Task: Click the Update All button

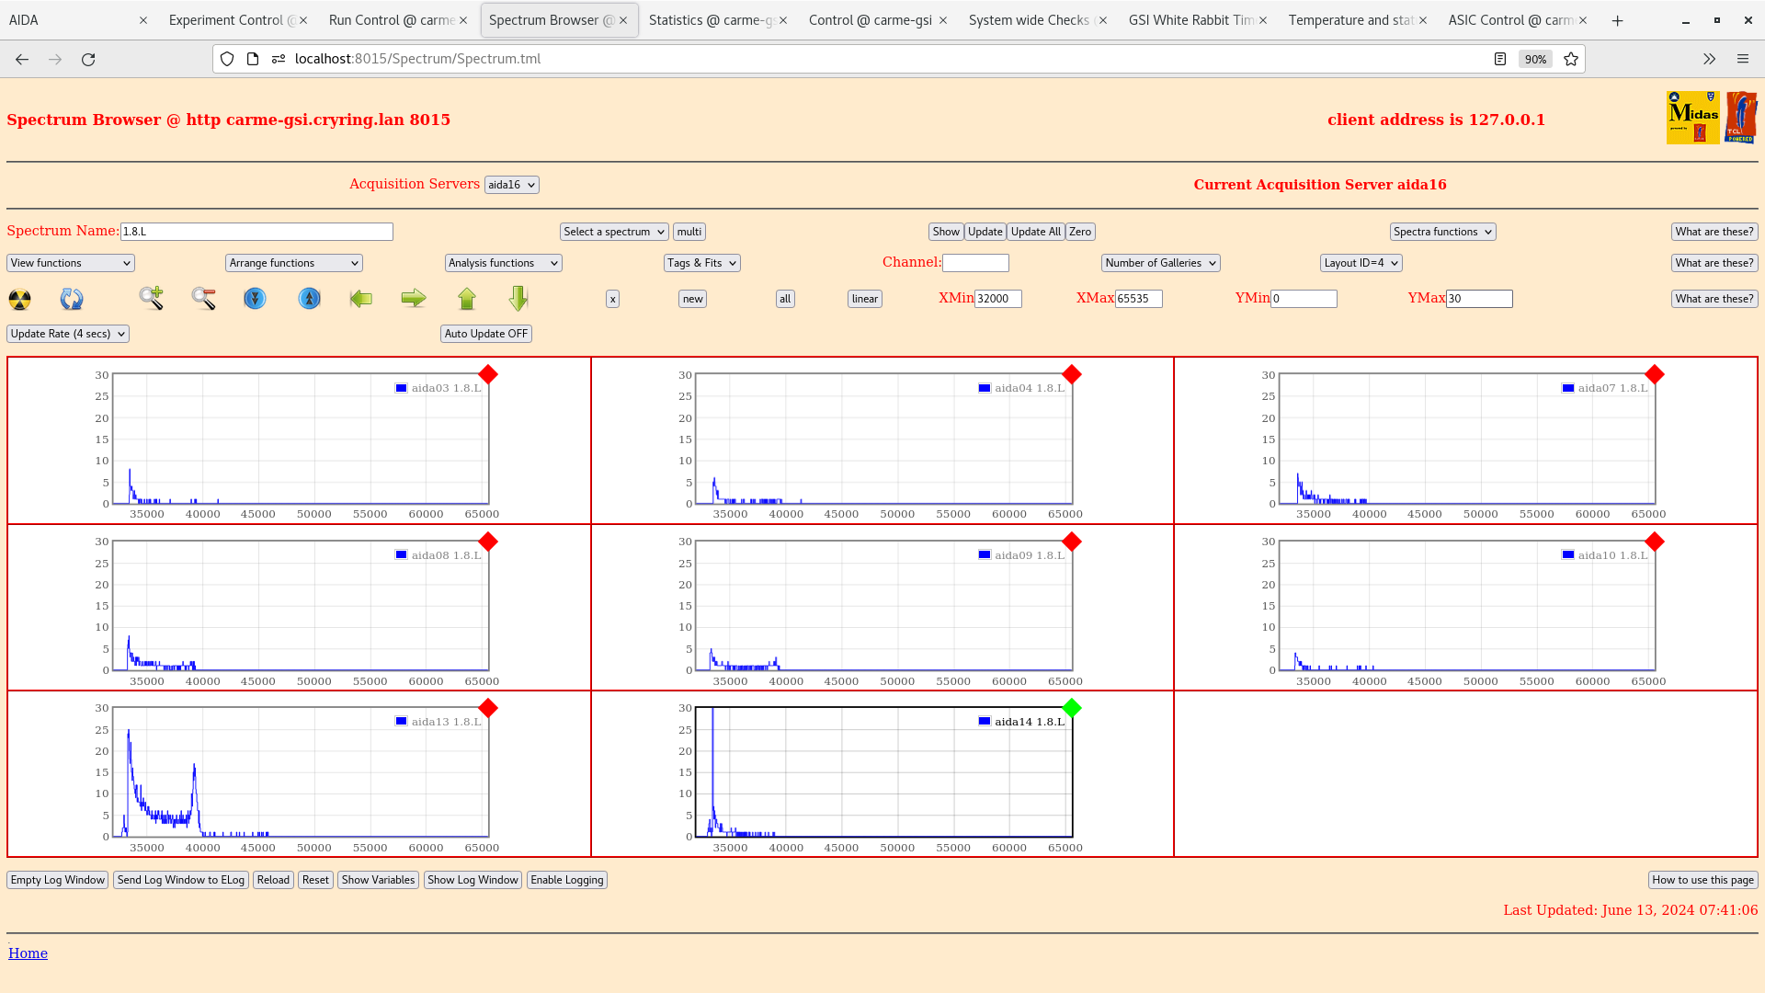Action: [1035, 232]
